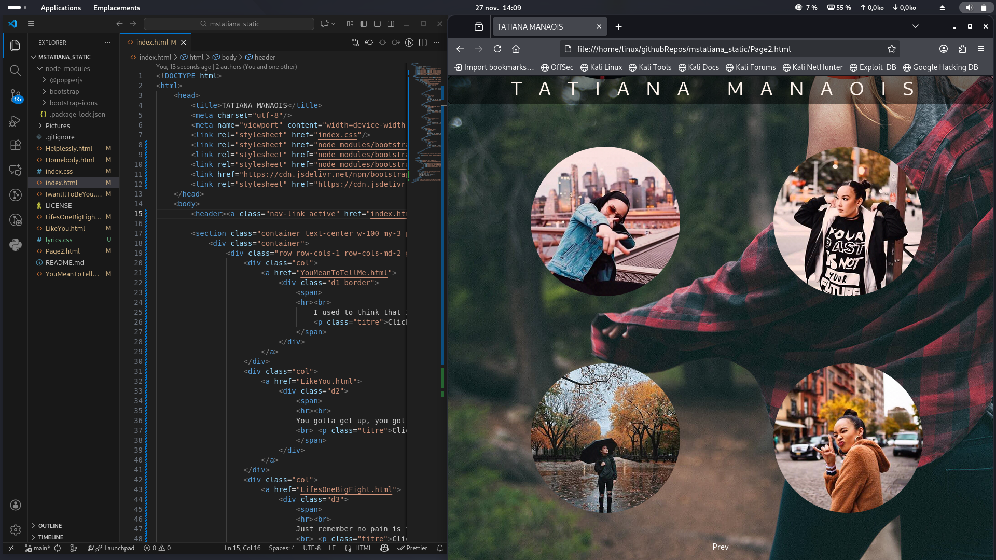Open the Applications menu

[x=61, y=8]
